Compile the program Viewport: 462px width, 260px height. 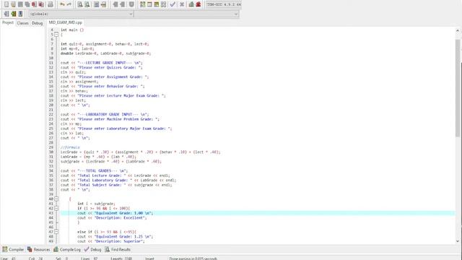(143, 4)
